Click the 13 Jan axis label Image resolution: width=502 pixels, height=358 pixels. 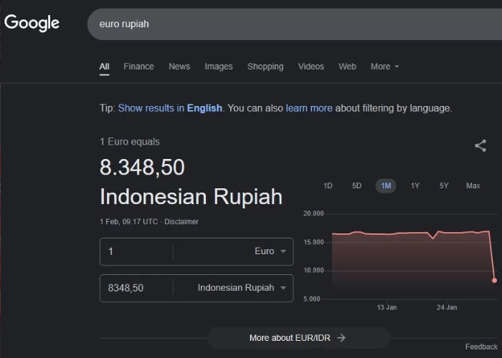click(387, 307)
